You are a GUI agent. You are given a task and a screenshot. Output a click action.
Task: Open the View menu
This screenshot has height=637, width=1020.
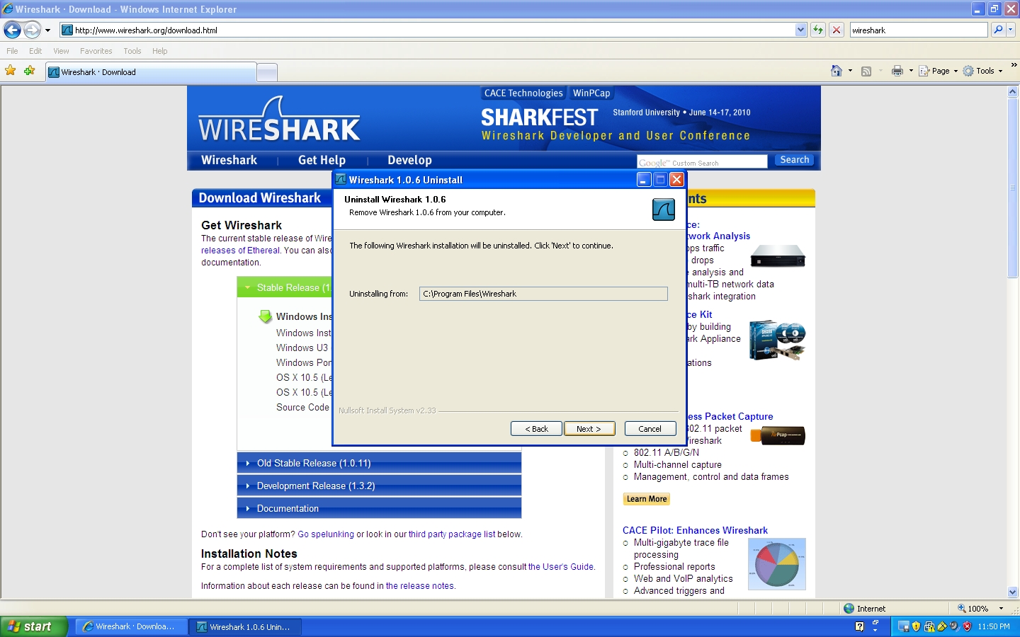point(61,51)
